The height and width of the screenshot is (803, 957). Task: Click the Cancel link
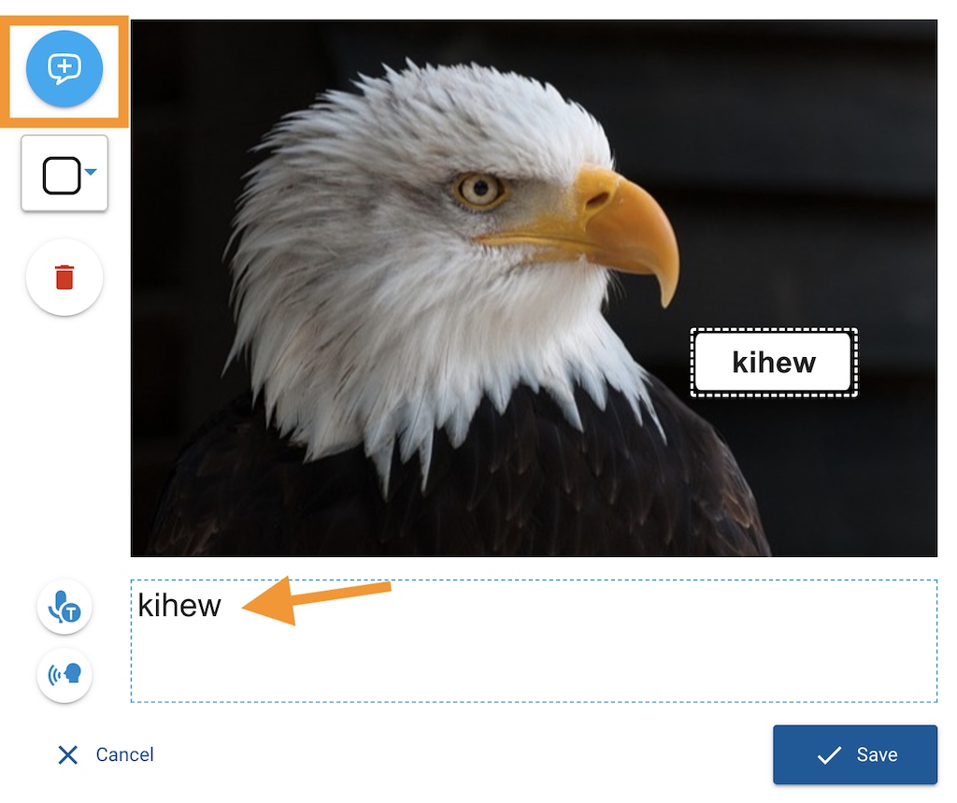click(124, 754)
